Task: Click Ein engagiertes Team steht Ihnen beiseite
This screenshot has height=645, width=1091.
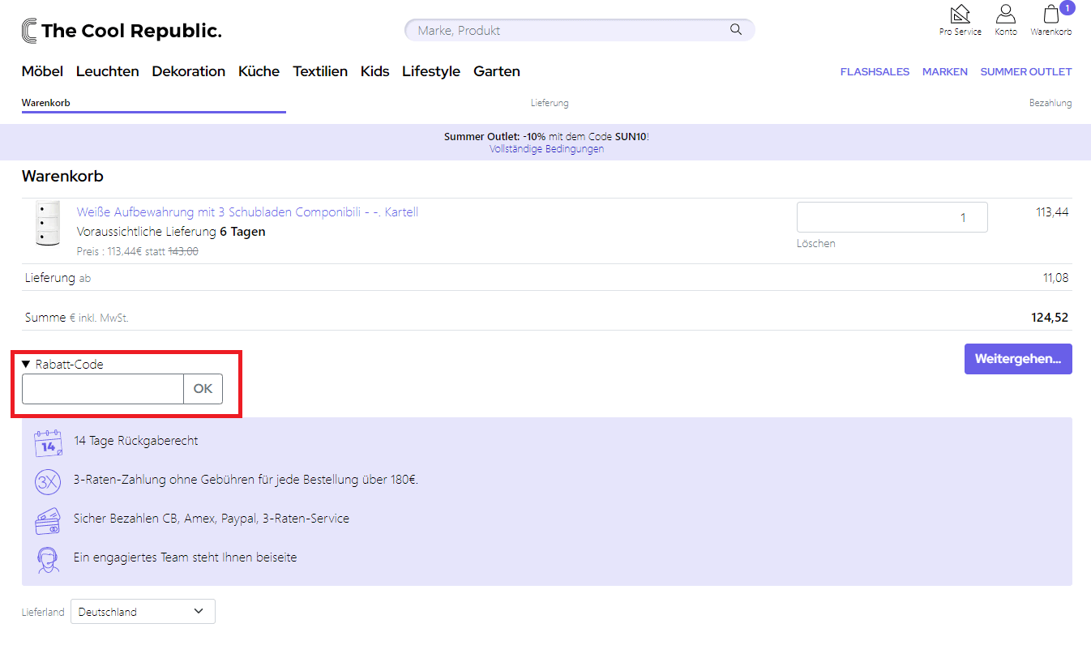Action: (x=186, y=557)
